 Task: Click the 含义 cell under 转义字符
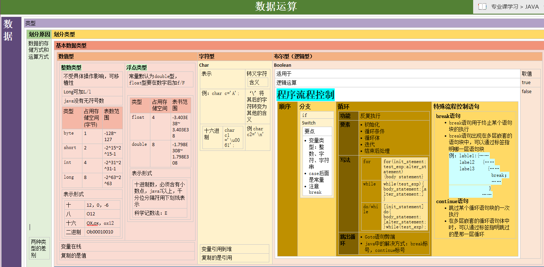[x=258, y=82]
